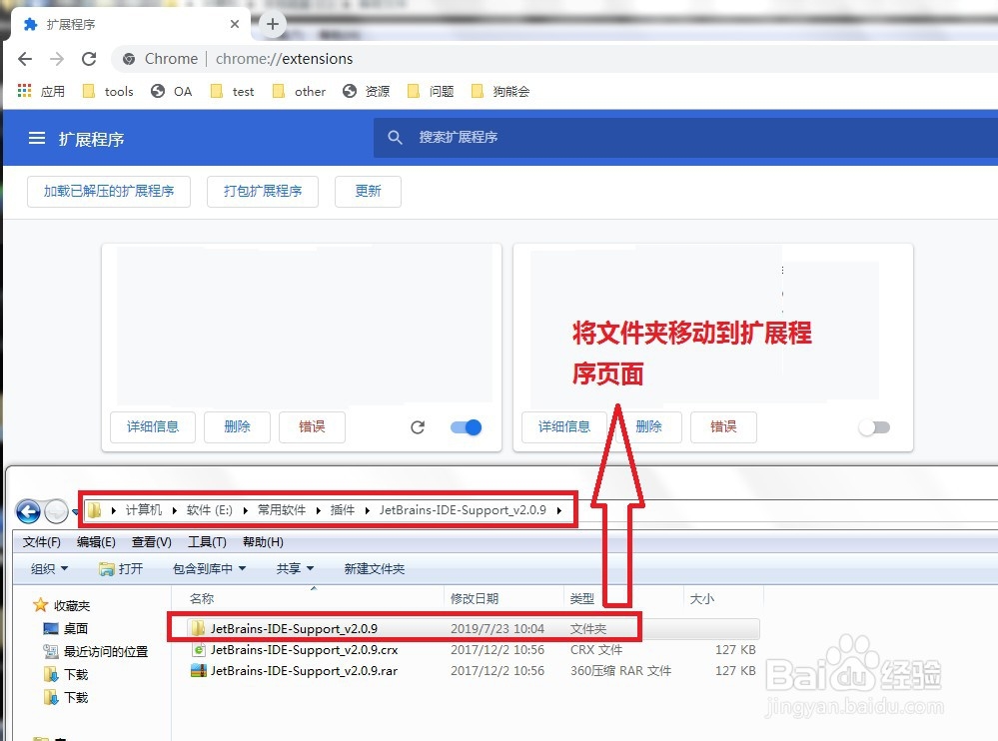
Task: Open the tools bookmark folder
Action: tap(108, 92)
